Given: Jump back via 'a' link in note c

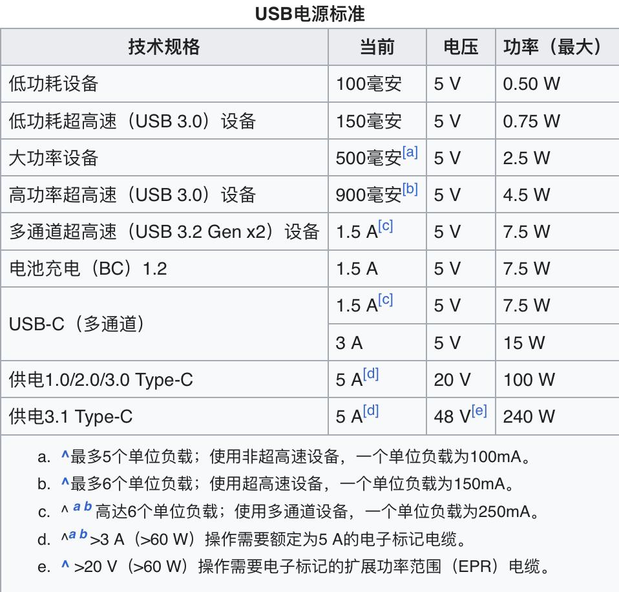Looking at the screenshot, I should click(x=77, y=508).
